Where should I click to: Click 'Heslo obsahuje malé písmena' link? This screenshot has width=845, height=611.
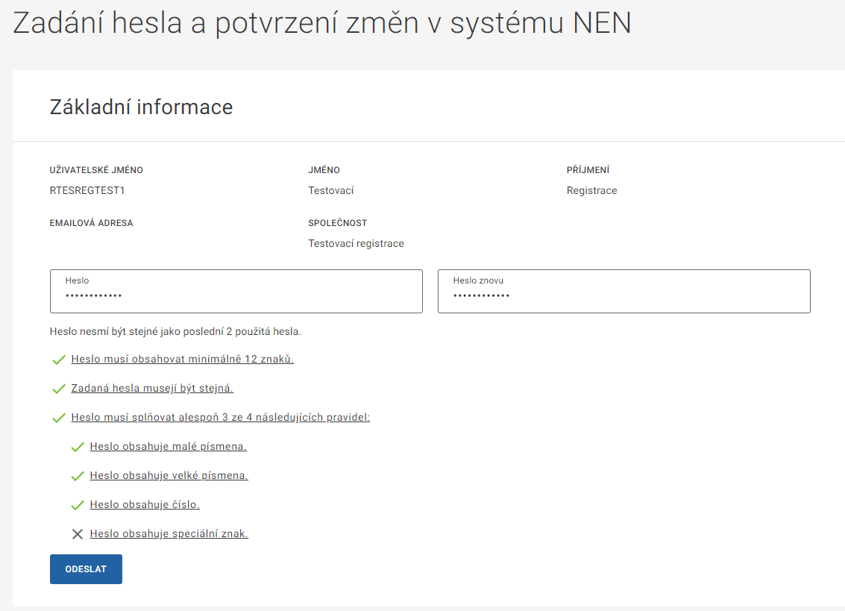[168, 446]
